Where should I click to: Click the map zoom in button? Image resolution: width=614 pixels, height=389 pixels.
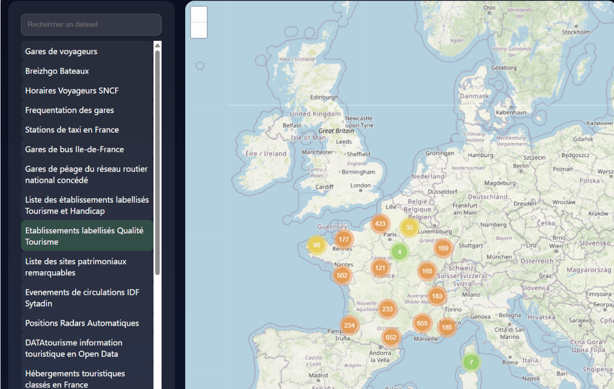coord(199,14)
